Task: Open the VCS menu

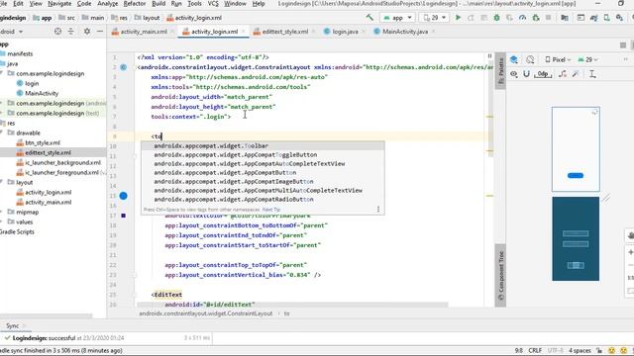Action: pyautogui.click(x=213, y=4)
